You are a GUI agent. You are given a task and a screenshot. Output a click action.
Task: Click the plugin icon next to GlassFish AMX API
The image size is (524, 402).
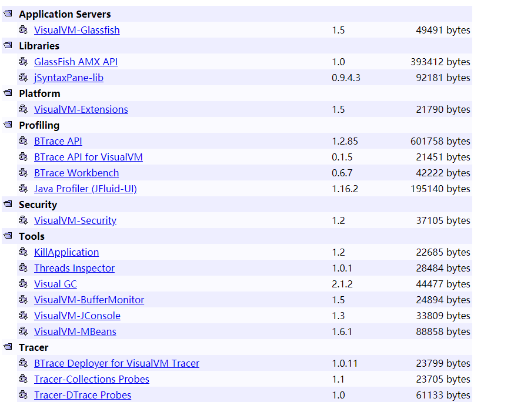click(x=24, y=62)
